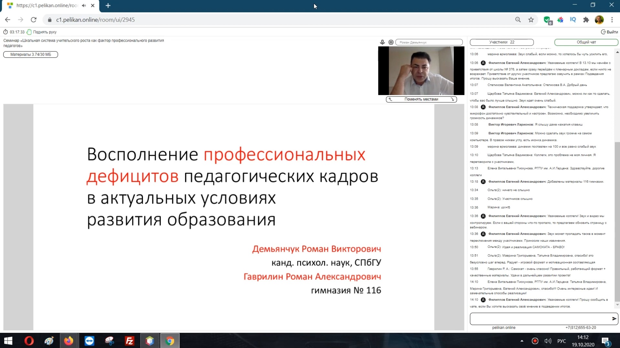Open the Extensions puzzle icon
The image size is (620, 348).
586,20
